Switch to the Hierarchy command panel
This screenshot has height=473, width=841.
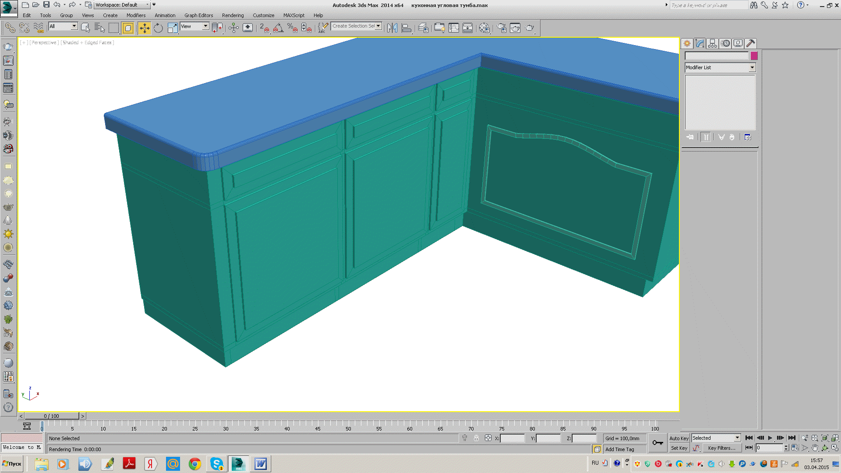[712, 43]
